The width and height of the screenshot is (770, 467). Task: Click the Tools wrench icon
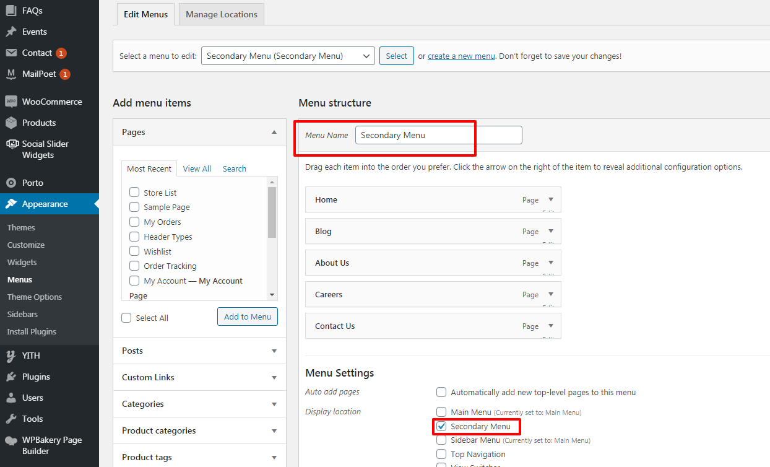pyautogui.click(x=11, y=419)
